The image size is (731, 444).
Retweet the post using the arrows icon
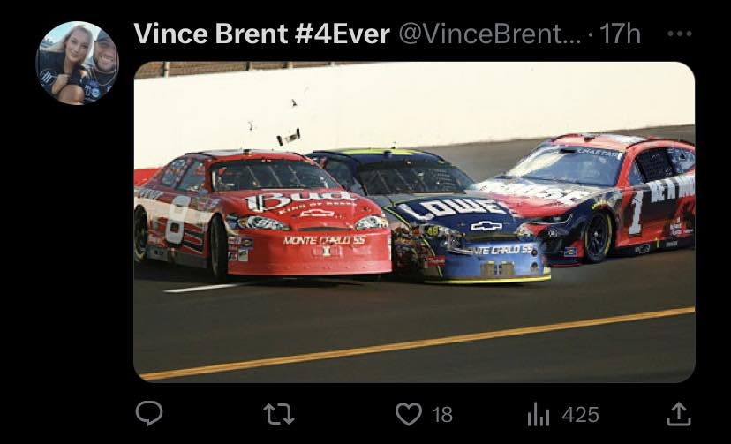click(x=279, y=414)
